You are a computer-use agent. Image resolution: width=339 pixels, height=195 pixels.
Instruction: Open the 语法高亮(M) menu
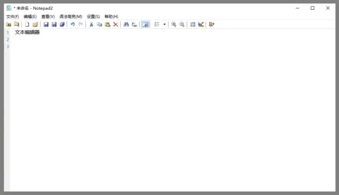coord(71,17)
